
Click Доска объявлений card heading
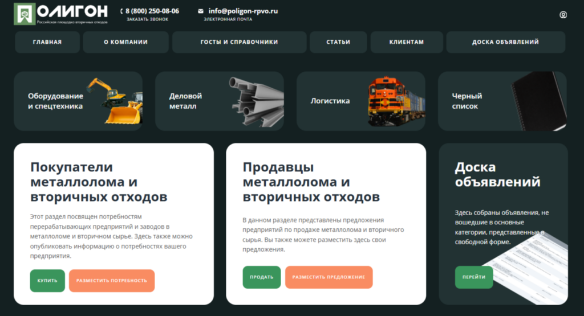click(497, 174)
